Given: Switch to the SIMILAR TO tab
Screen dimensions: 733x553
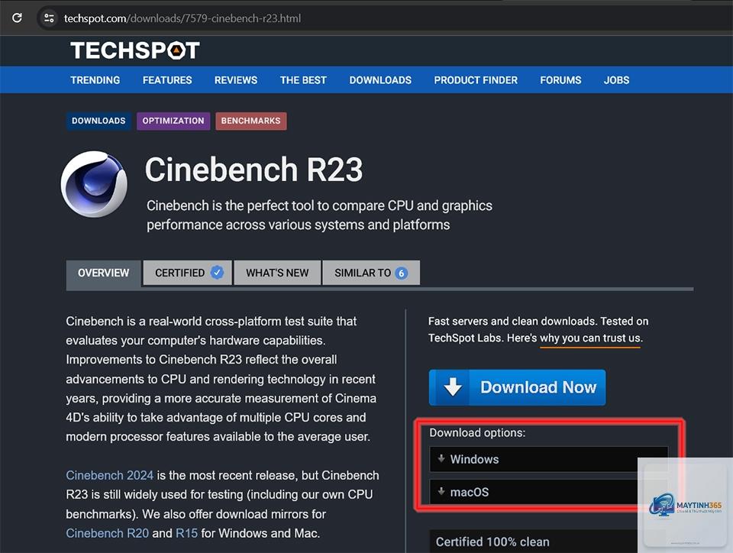Looking at the screenshot, I should click(371, 273).
